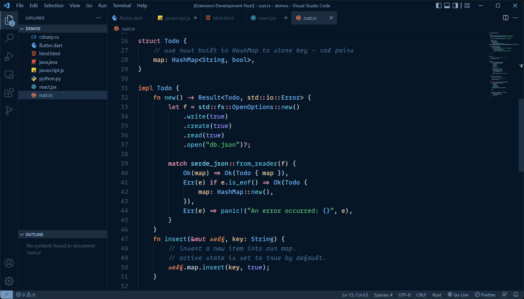524x299 pixels.
Task: Open the Help menu
Action: [142, 6]
